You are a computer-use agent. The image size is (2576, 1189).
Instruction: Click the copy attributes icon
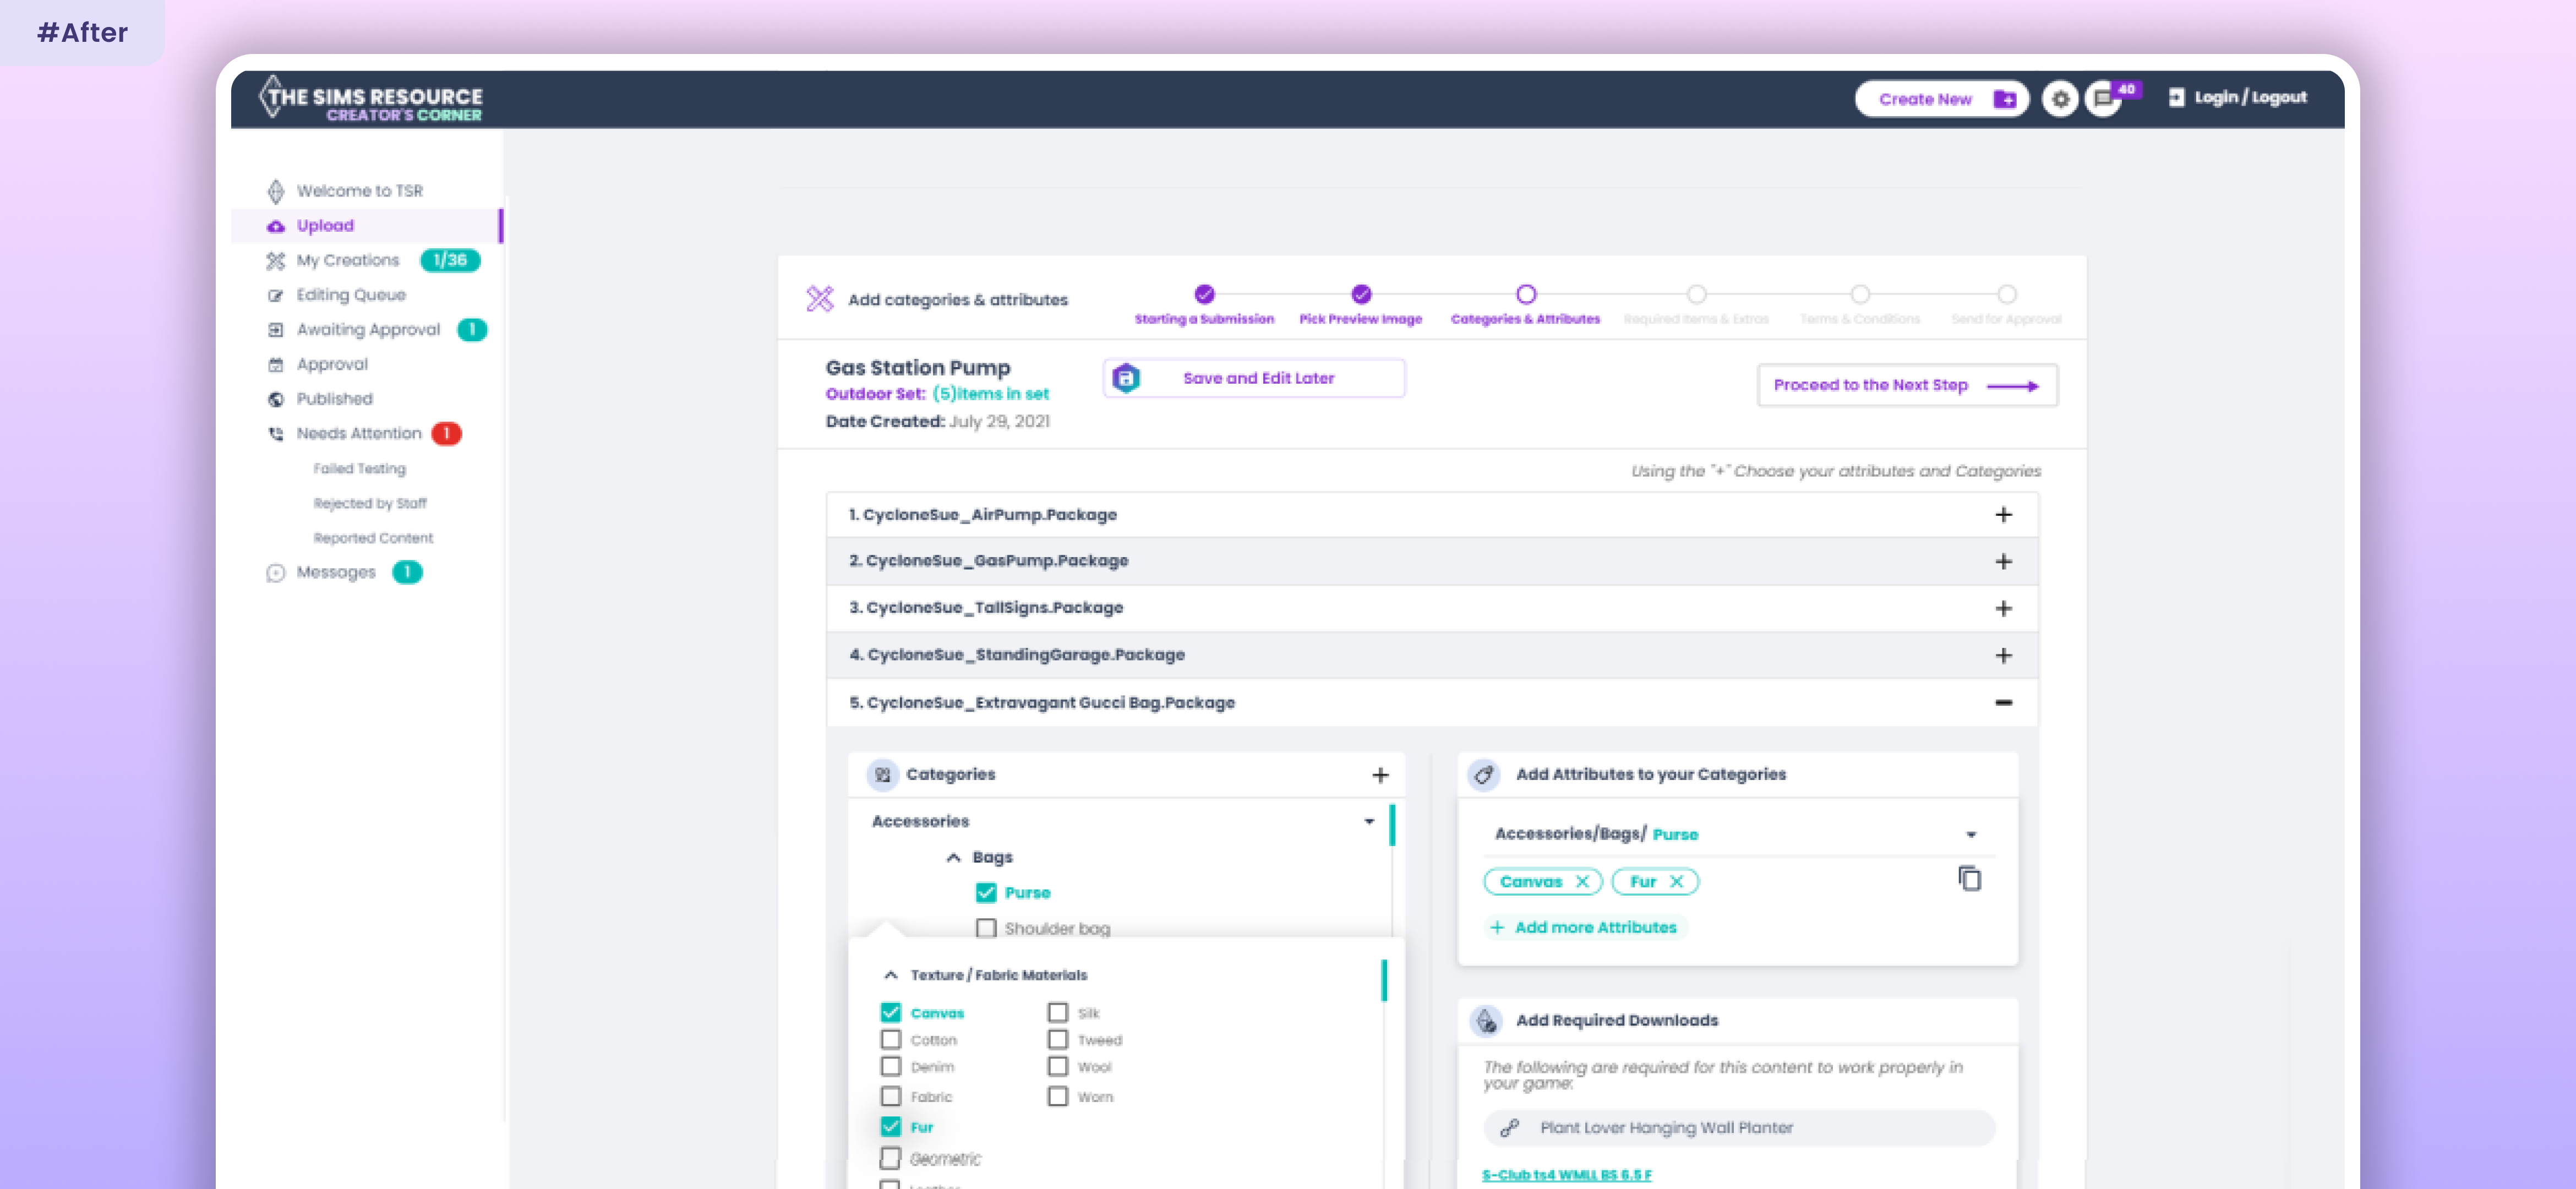click(1969, 879)
